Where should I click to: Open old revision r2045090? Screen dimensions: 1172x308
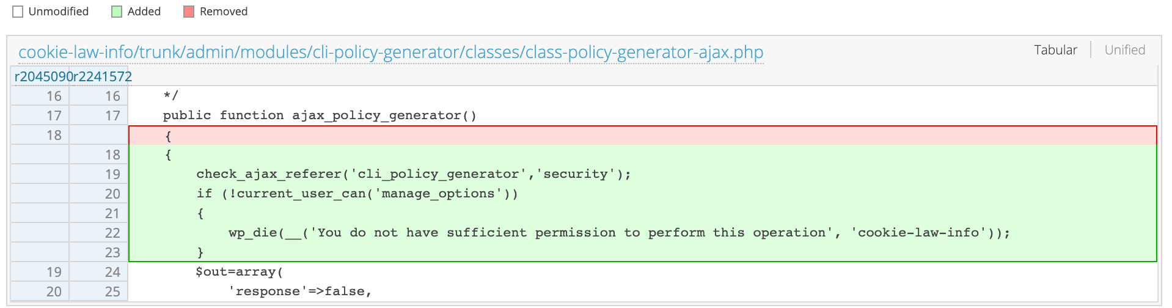point(43,76)
